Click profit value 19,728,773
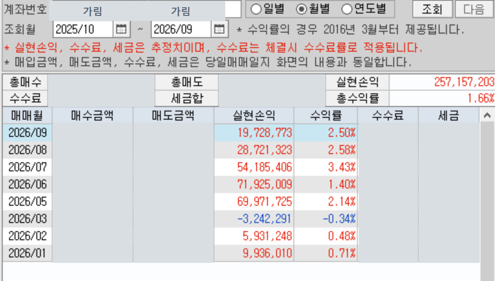Image resolution: width=495 pixels, height=281 pixels. tap(265, 133)
